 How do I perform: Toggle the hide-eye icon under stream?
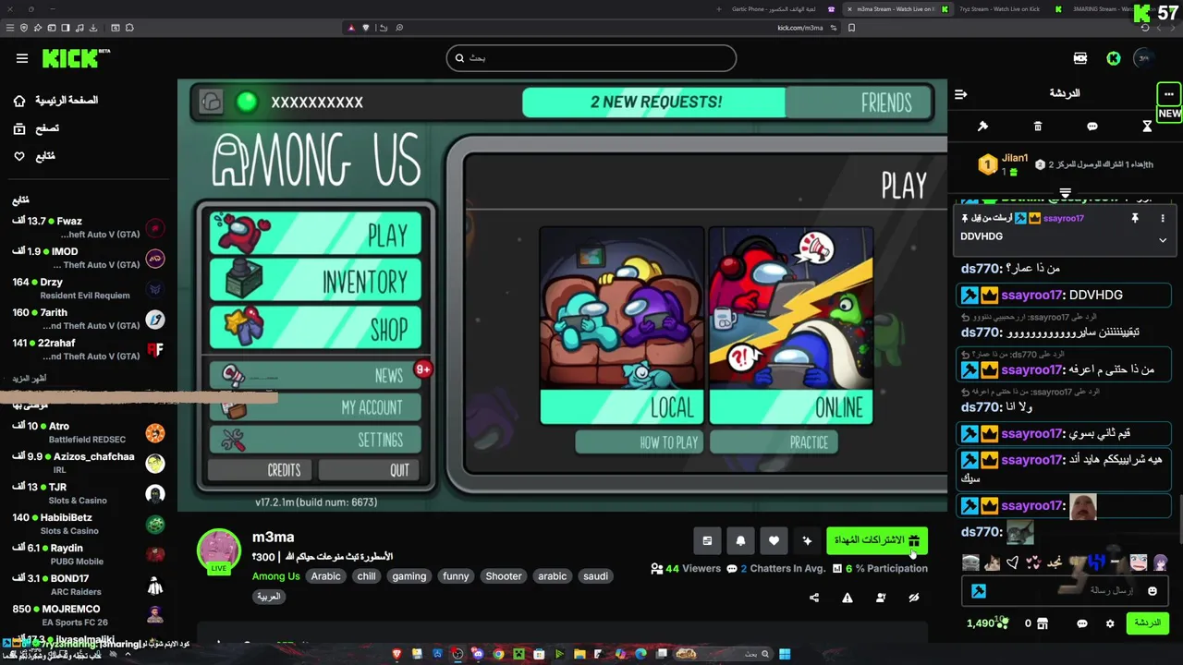(x=914, y=598)
